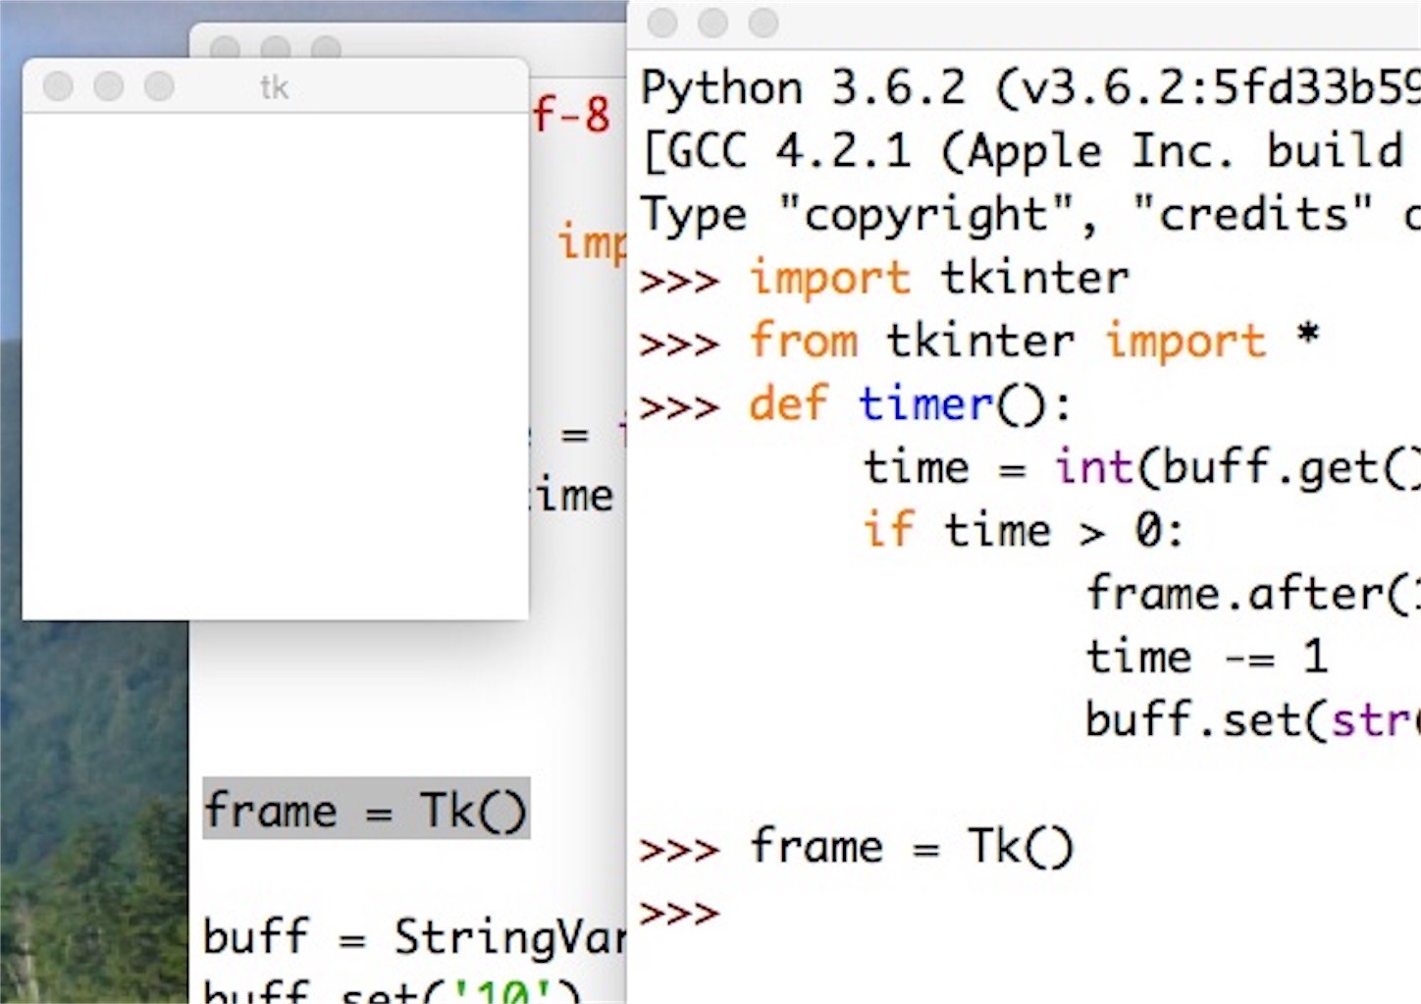The image size is (1421, 1004).
Task: Minimize the editor window behind tk
Action: (276, 47)
